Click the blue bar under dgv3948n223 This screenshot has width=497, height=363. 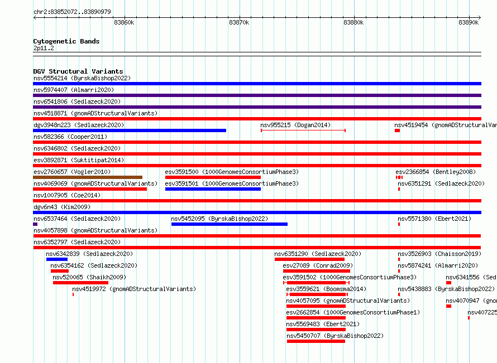pos(130,130)
